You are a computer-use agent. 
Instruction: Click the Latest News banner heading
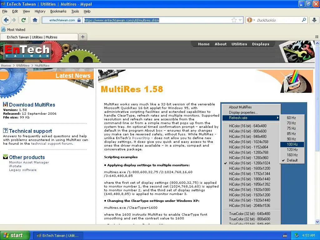coord(73,76)
